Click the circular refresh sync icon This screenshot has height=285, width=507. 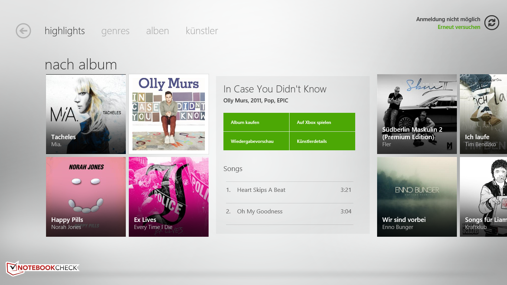point(491,23)
